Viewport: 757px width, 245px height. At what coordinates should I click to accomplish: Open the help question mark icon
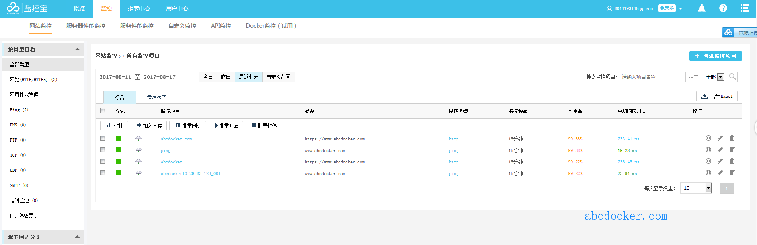723,8
